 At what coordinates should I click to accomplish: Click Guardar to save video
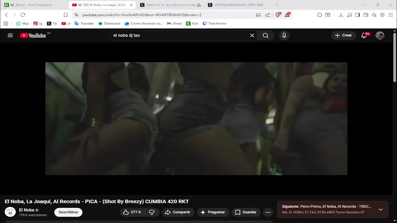[x=246, y=212]
